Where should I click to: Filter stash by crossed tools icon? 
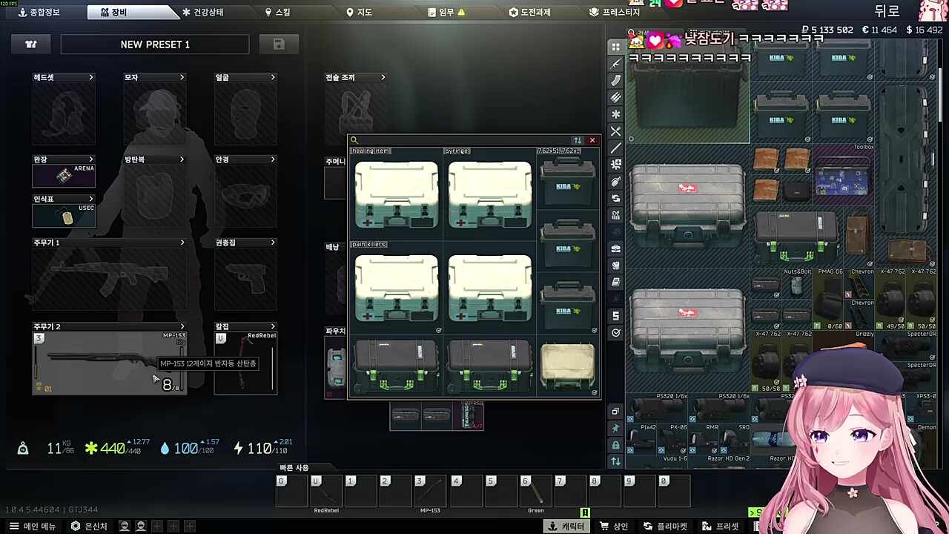coord(615,131)
